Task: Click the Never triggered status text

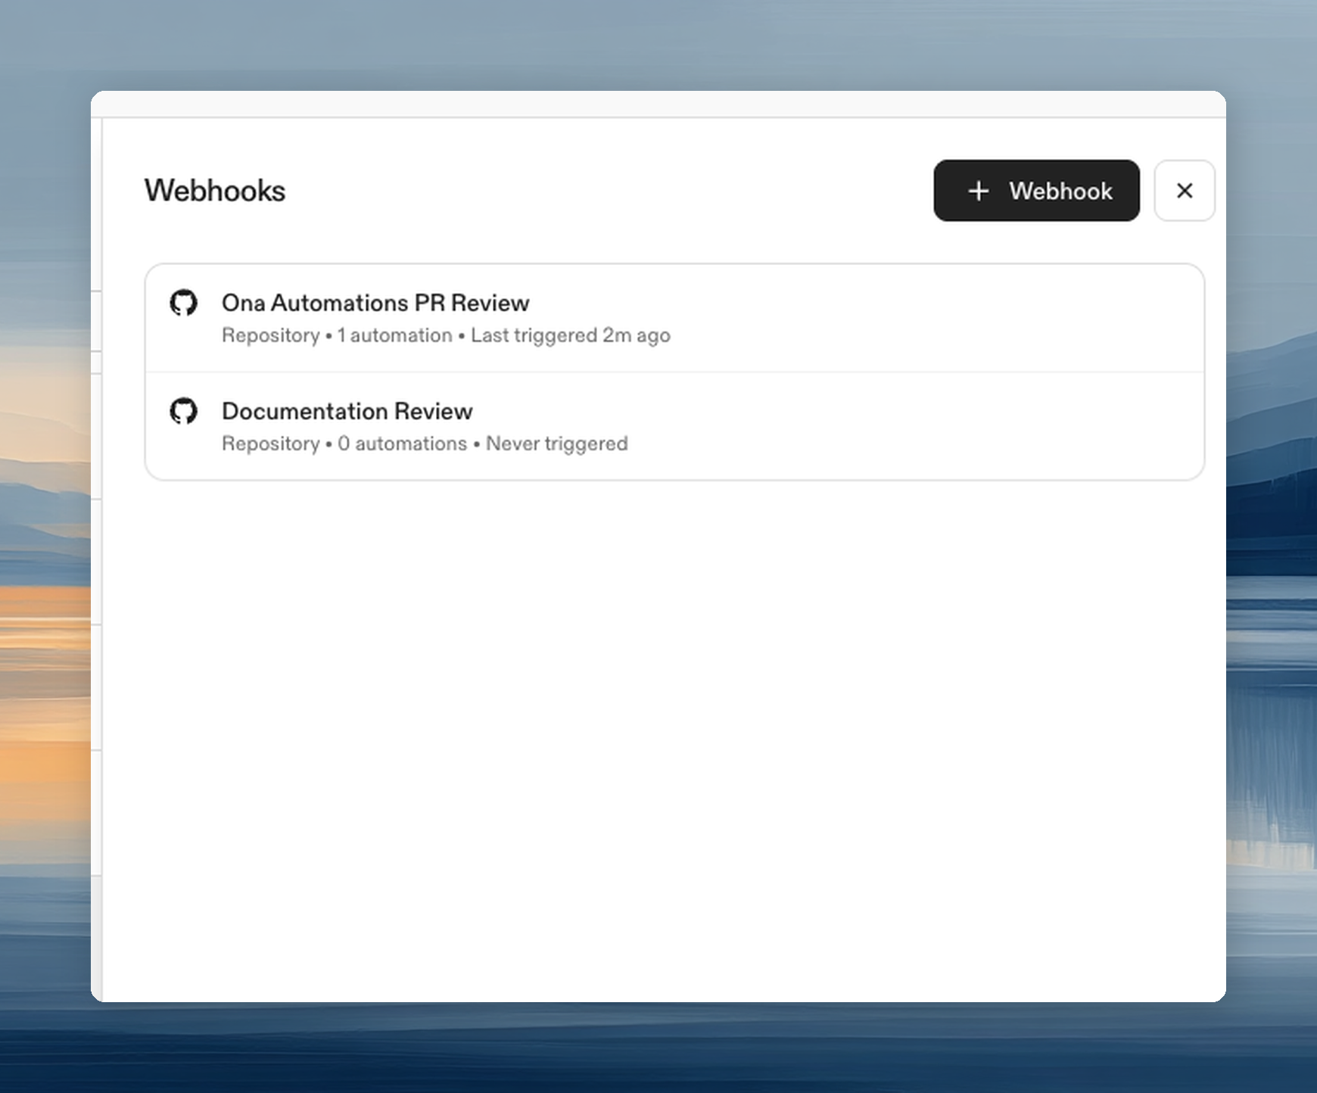Action: (x=556, y=444)
